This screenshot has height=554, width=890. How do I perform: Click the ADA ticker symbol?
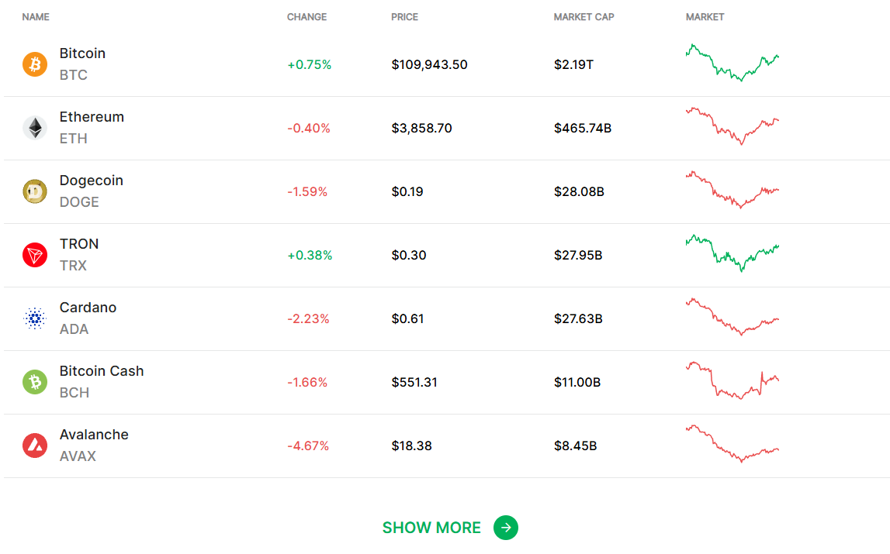point(74,329)
